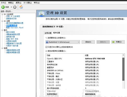
Task: Open the Home icon in the toolbar
Action: [21, 7]
